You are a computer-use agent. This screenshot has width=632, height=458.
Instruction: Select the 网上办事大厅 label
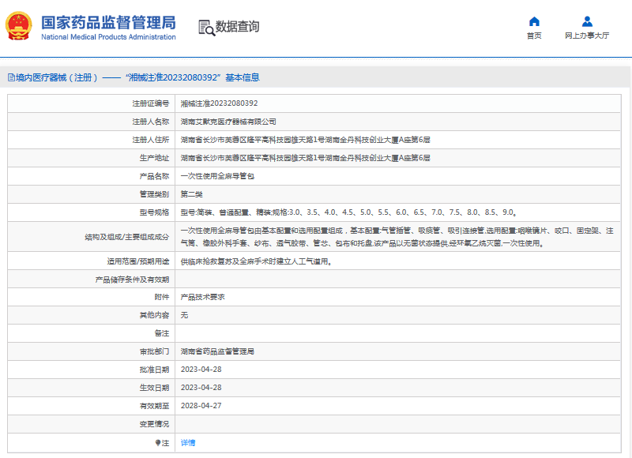tap(587, 36)
